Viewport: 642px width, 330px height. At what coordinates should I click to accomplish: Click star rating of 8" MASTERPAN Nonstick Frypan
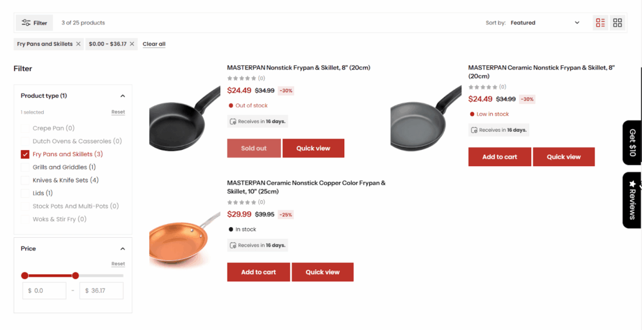[241, 78]
